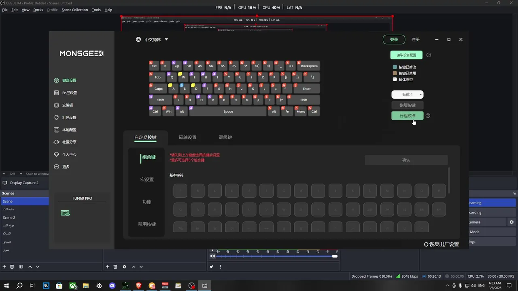Select Display Capture 2 source

24,183
